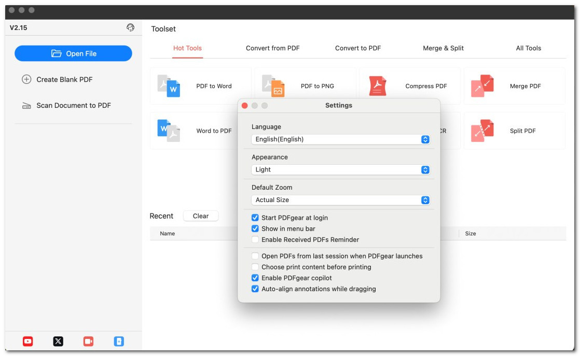Disable Auto-align annotations while dragging
The height and width of the screenshot is (356, 580).
point(255,289)
